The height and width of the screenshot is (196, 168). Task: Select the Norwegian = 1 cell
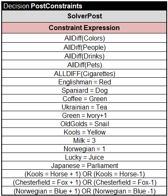coord(84,149)
